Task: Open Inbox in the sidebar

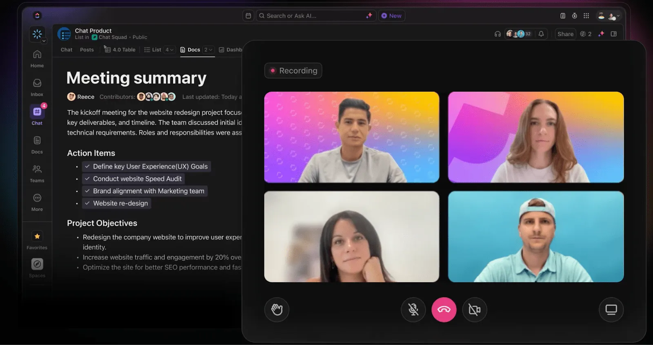Action: click(x=37, y=88)
